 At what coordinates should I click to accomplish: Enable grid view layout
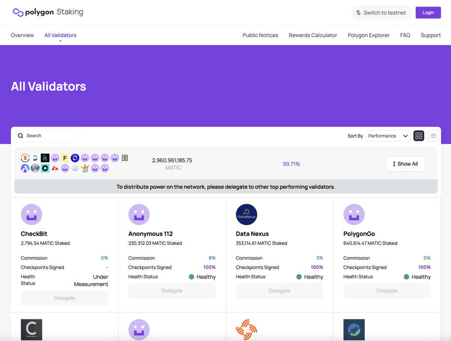(x=419, y=136)
